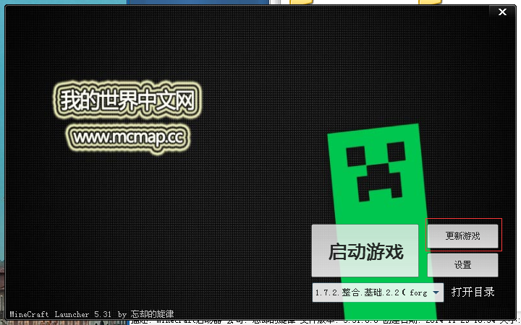This screenshot has width=521, height=325.
Task: Expand the game version dropdown arrow
Action: point(436,292)
